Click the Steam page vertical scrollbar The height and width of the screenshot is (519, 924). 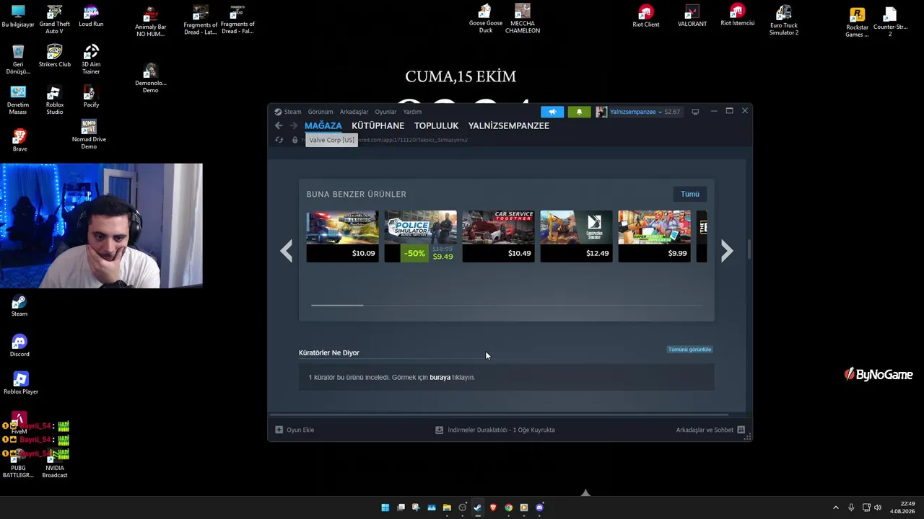(x=749, y=249)
